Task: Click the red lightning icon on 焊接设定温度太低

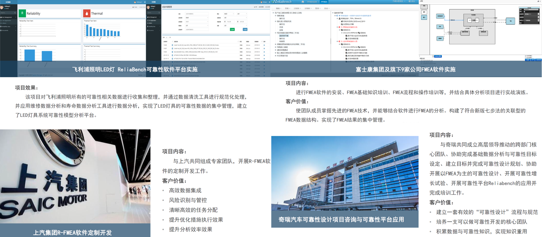Action: coord(342,27)
